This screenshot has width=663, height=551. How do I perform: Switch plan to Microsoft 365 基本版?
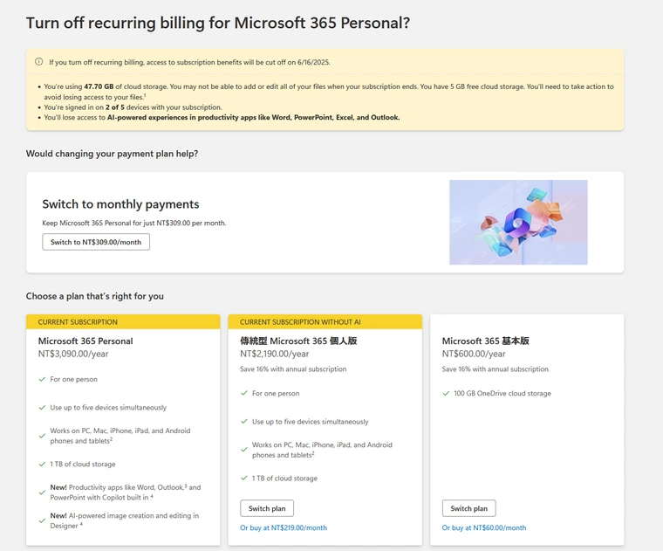469,508
